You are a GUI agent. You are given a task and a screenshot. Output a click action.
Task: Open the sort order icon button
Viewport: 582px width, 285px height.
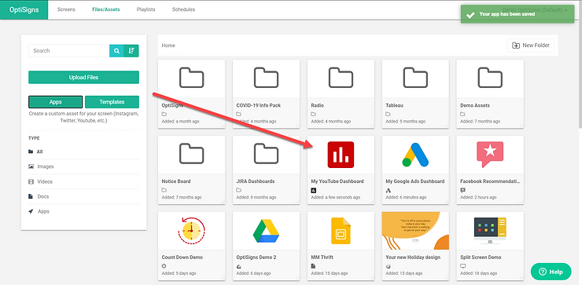pyautogui.click(x=131, y=51)
